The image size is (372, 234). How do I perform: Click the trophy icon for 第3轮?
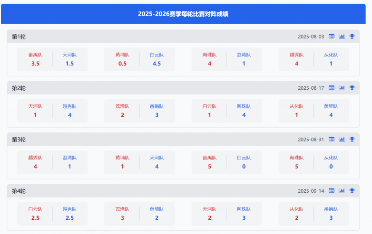352,139
